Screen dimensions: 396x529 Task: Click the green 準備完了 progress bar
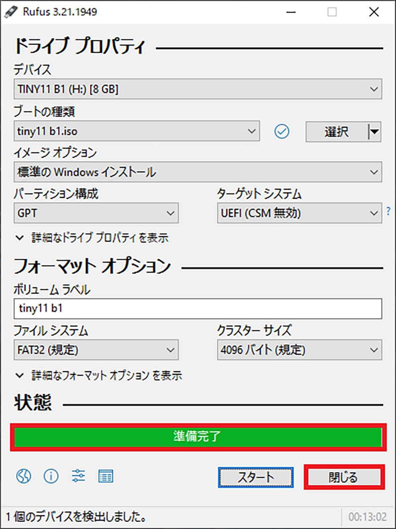click(198, 437)
